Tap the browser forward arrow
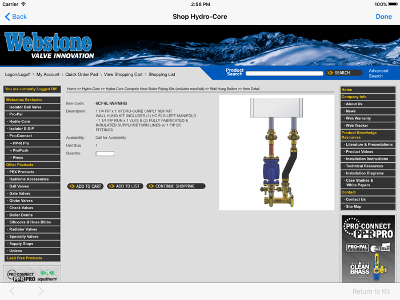This screenshot has width=400, height=300. [x=41, y=291]
